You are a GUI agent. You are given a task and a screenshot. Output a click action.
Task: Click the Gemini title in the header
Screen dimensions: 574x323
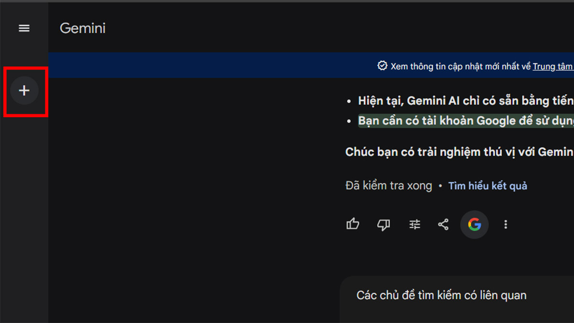[82, 28]
